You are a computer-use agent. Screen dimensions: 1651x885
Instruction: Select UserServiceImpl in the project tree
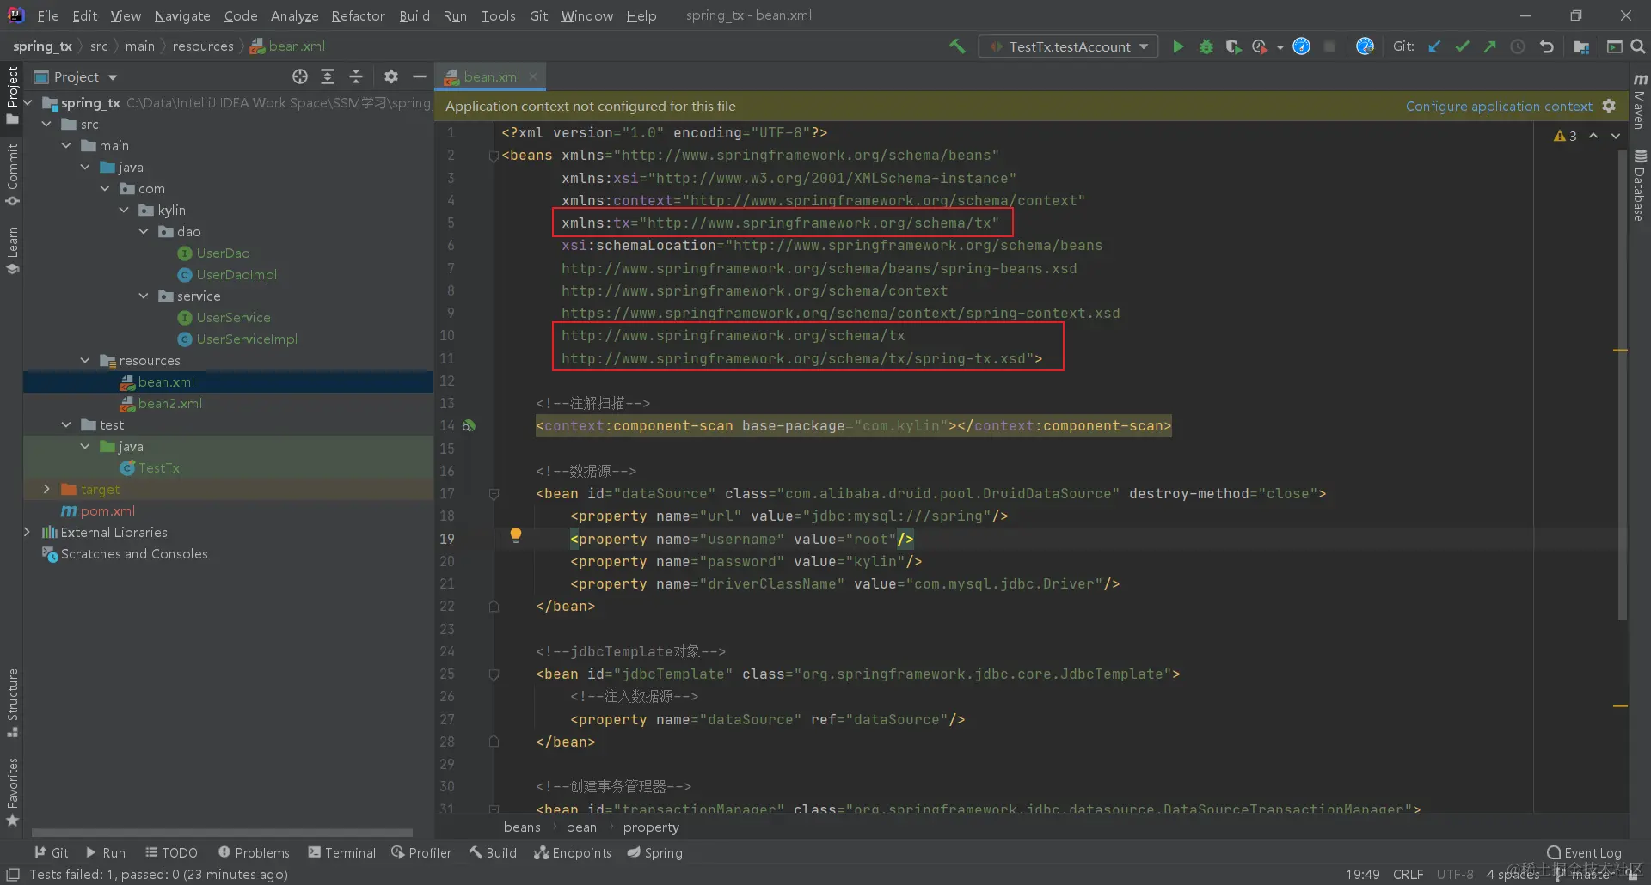[247, 339]
